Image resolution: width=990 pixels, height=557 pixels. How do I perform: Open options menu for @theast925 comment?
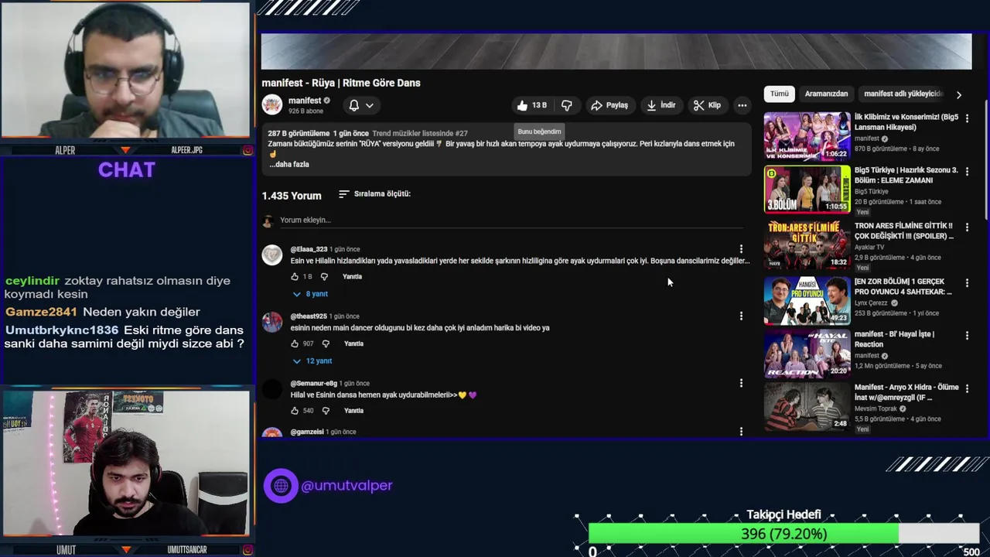[741, 316]
